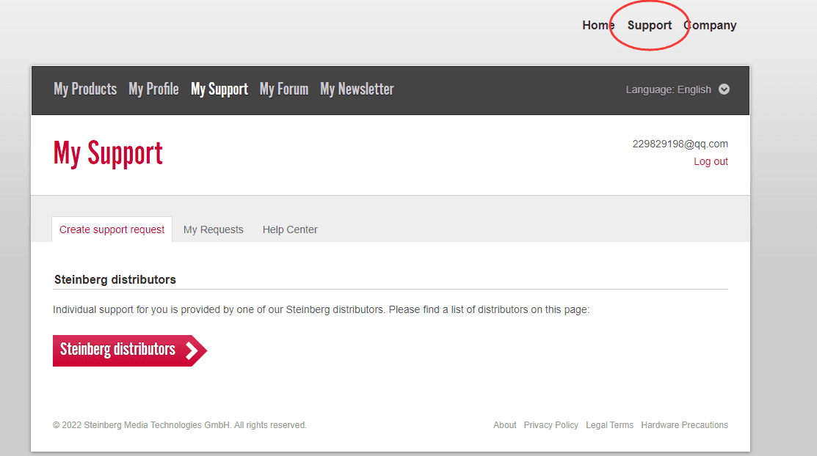817x456 pixels.
Task: Click the language dropdown arrow icon
Action: 724,89
